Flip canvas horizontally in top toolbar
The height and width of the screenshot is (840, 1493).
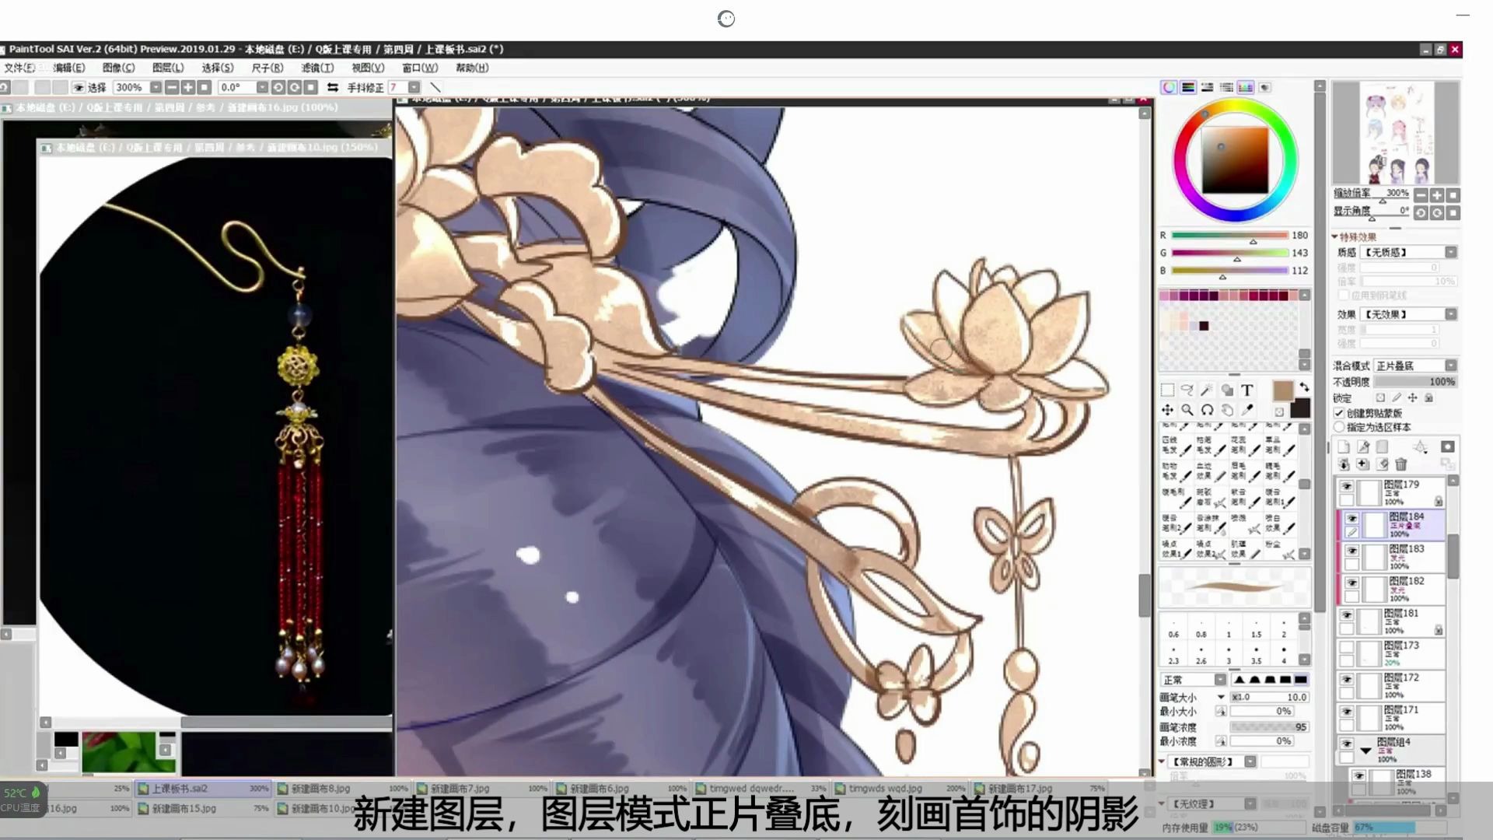pyautogui.click(x=333, y=87)
